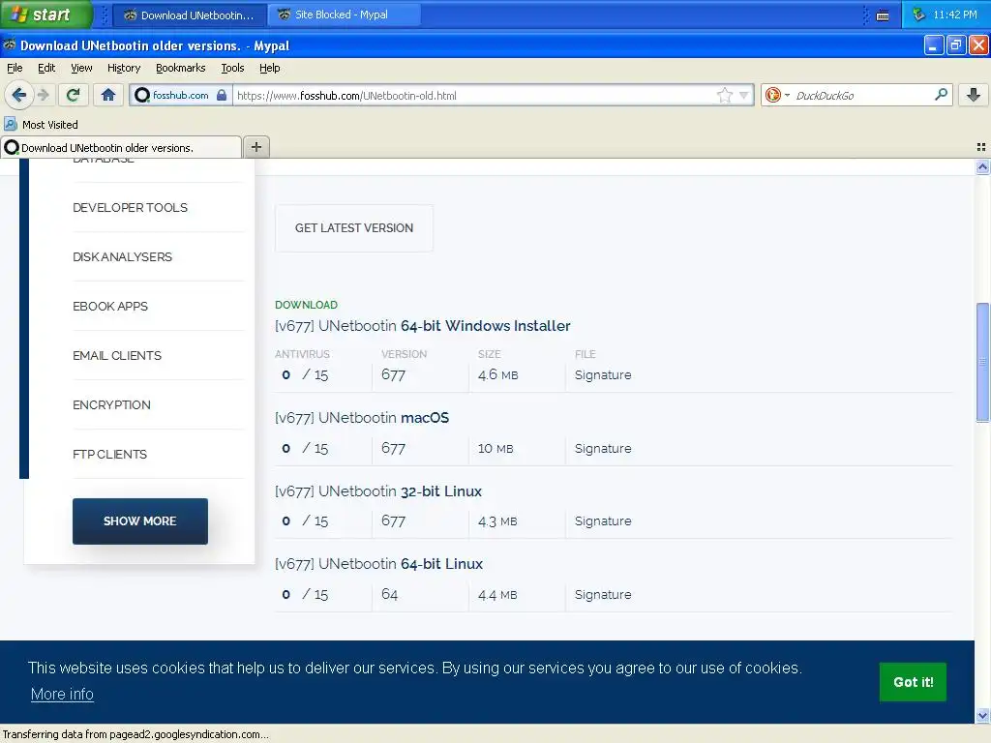Open the Most Visited bookmarks folder

pos(41,125)
